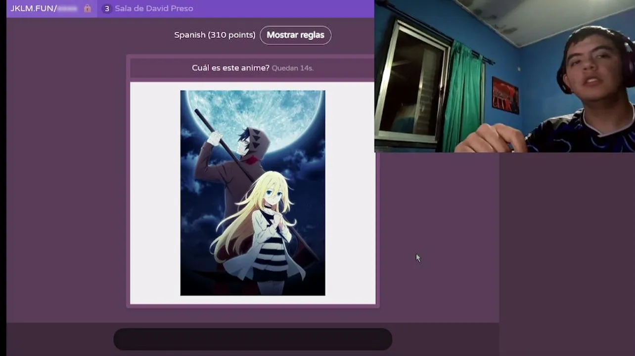Viewport: 635px width, 356px height.
Task: Focus the answer input field
Action: tap(253, 340)
